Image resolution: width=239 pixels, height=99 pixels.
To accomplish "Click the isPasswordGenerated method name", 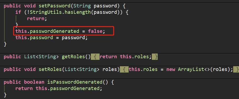I will tap(75, 82).
